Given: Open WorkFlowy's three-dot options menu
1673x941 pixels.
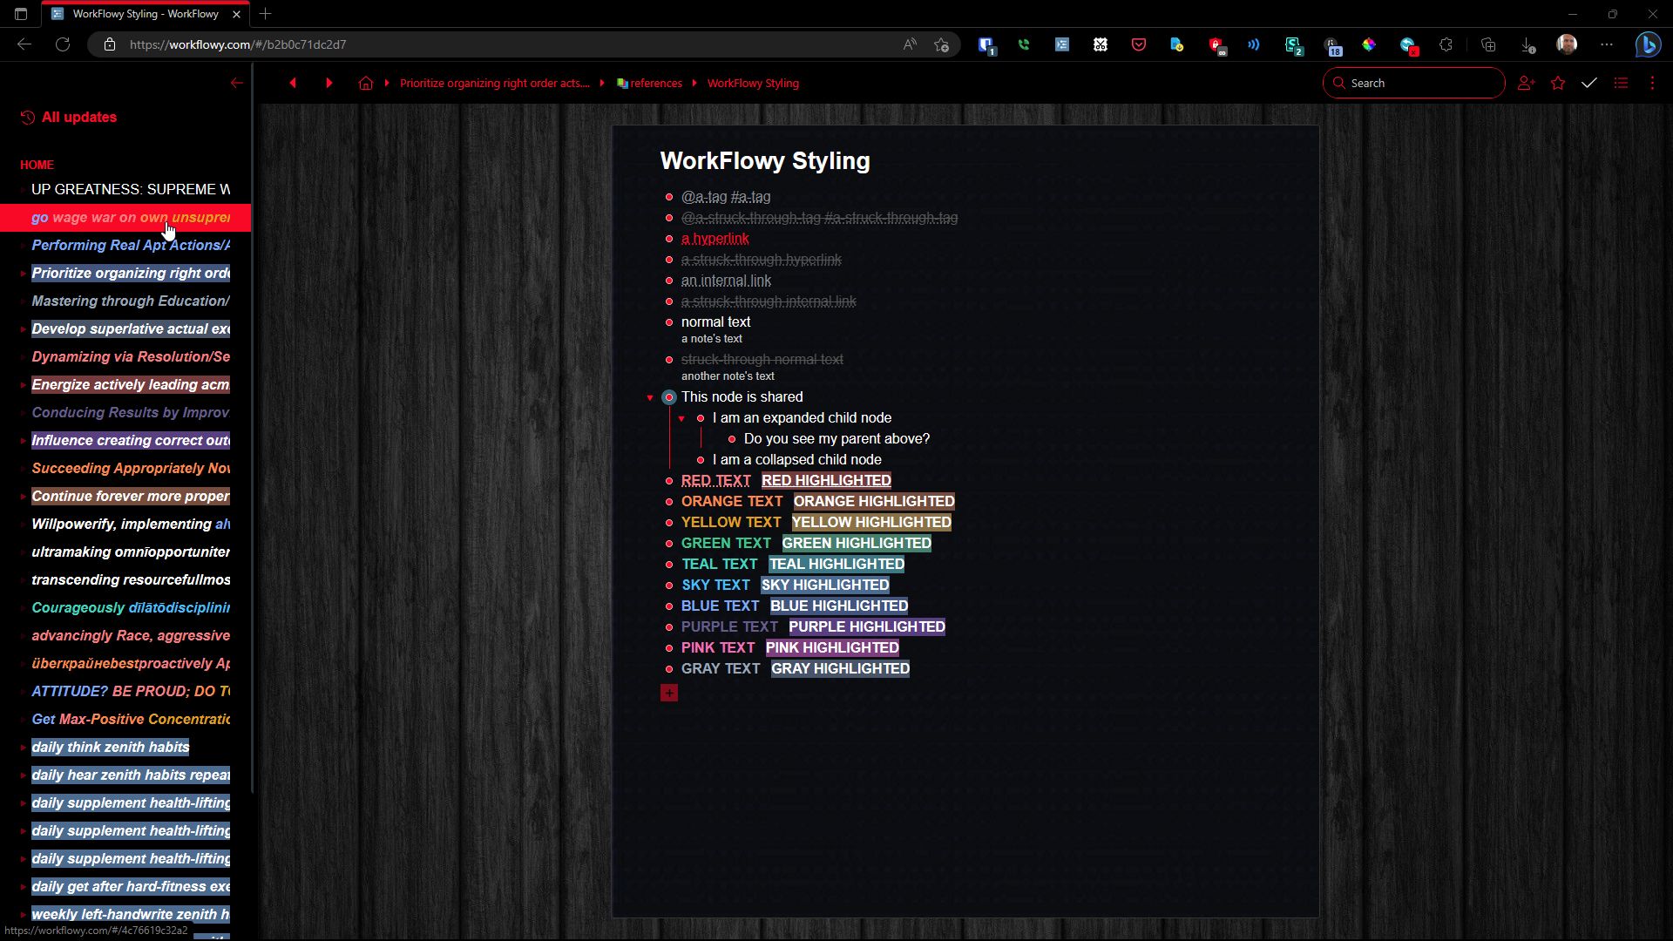Looking at the screenshot, I should coord(1652,83).
